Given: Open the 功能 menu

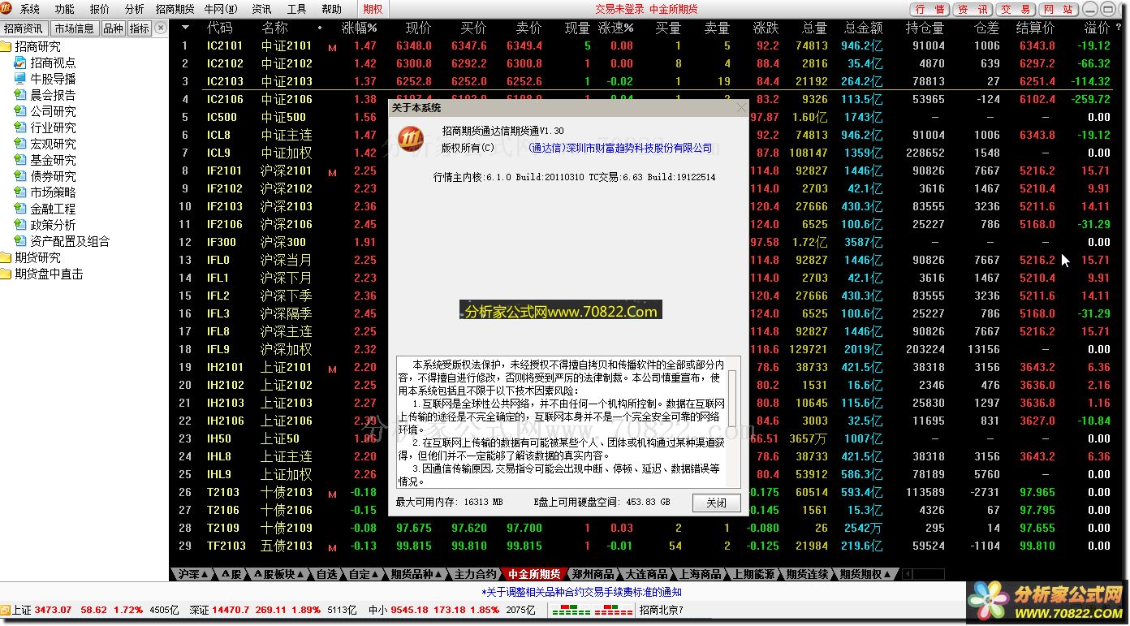Looking at the screenshot, I should coord(64,9).
